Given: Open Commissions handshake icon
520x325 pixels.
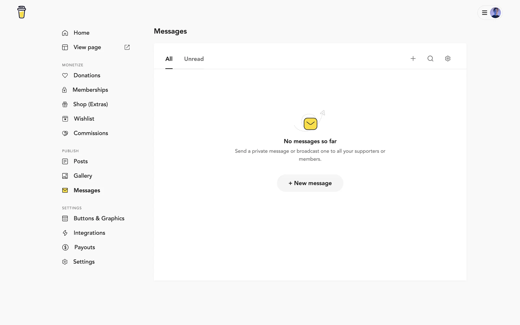Looking at the screenshot, I should (x=65, y=133).
